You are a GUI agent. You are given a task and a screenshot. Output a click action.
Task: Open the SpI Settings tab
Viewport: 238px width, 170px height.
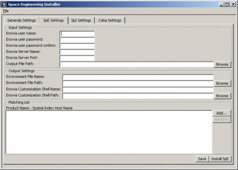pos(81,20)
